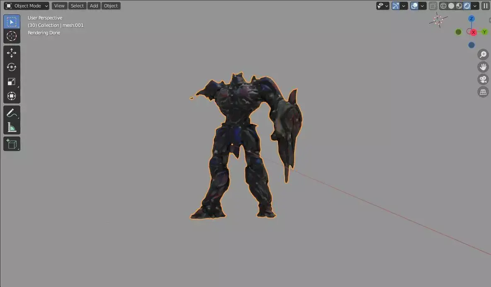This screenshot has width=491, height=287.
Task: Toggle viewport gizmos display
Action: 396,6
